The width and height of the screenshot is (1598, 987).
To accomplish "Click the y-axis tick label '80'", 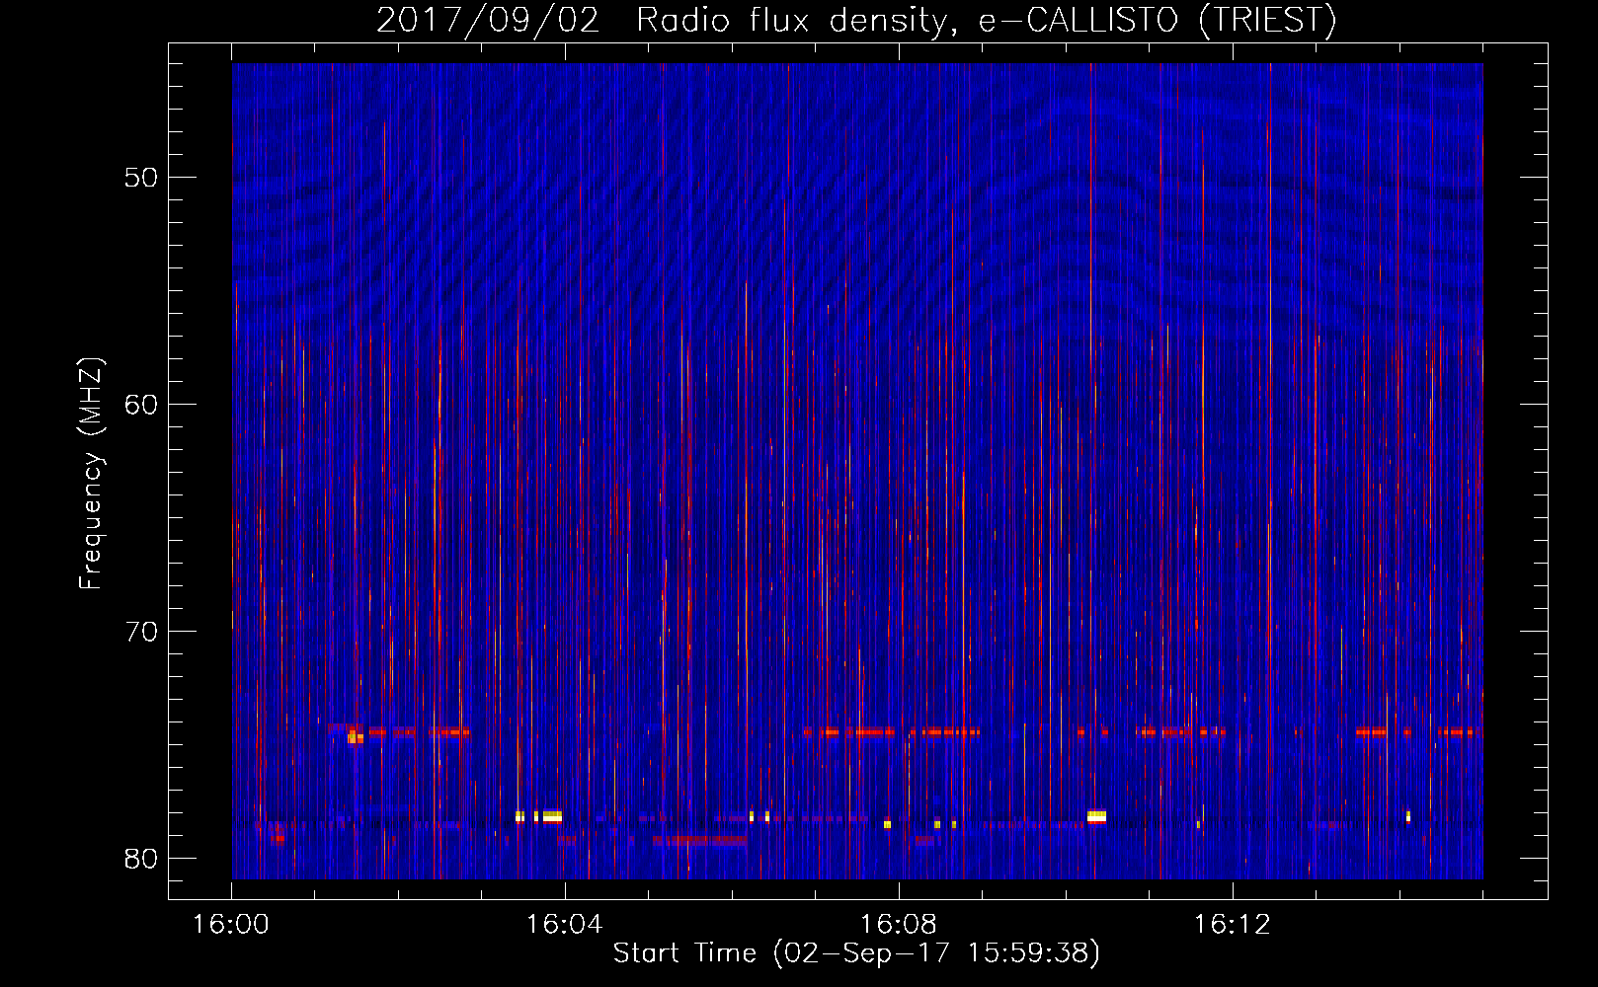I will point(142,859).
